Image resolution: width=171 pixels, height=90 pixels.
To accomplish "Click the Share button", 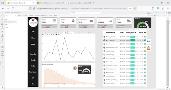I will tap(32, 16).
